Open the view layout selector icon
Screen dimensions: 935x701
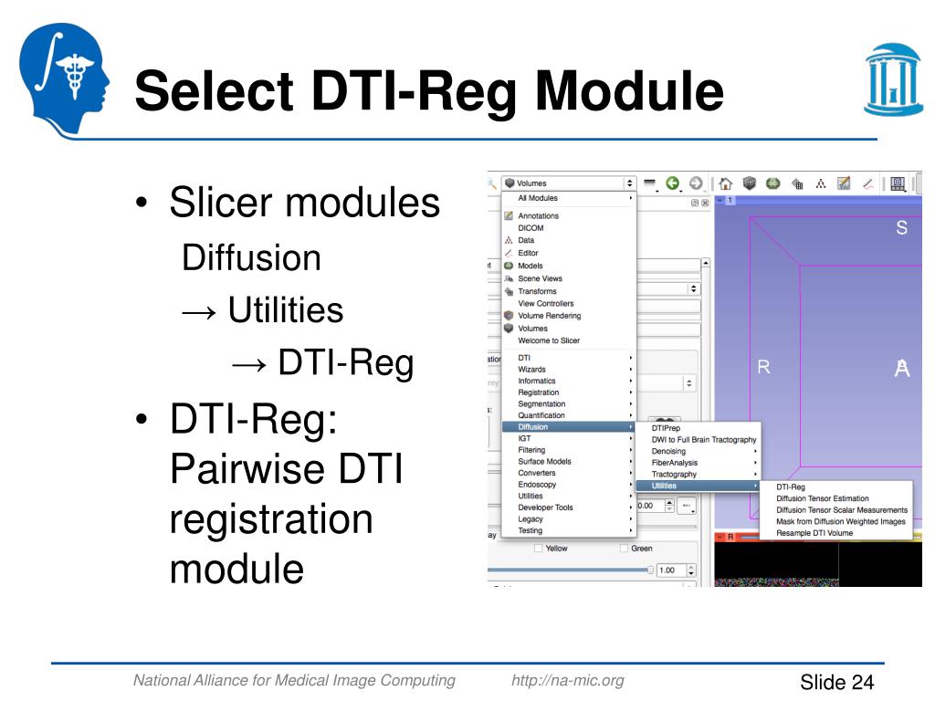point(898,184)
